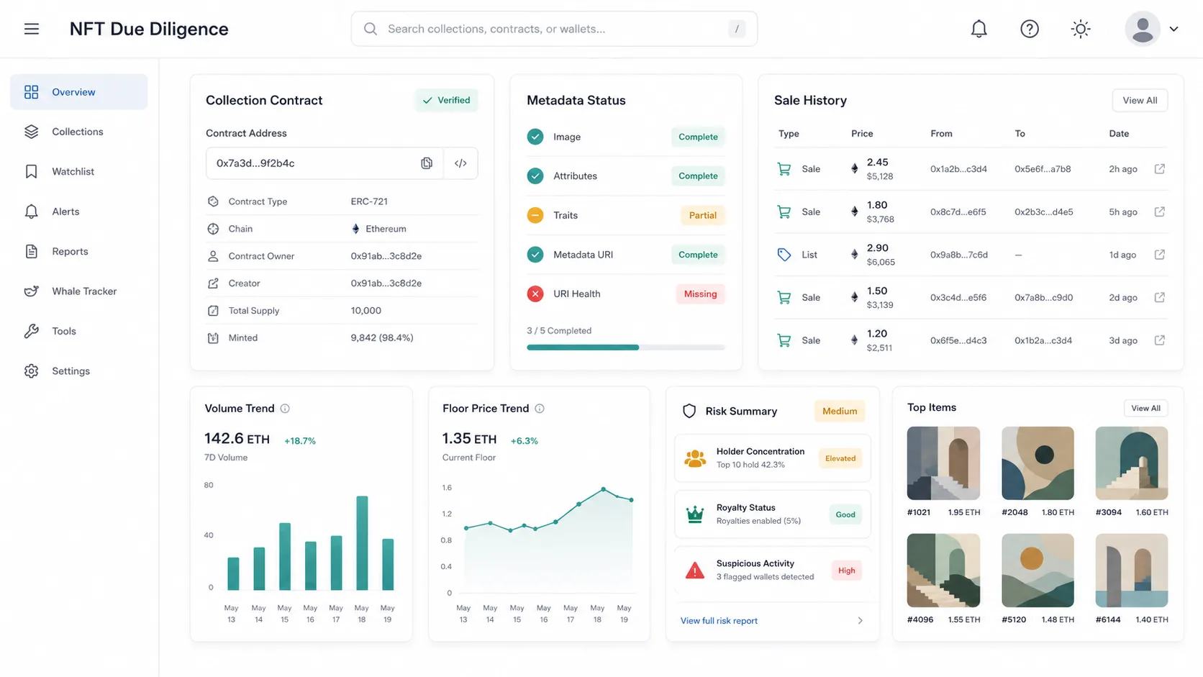Image resolution: width=1203 pixels, height=677 pixels.
Task: Click View full risk report link
Action: click(x=719, y=621)
